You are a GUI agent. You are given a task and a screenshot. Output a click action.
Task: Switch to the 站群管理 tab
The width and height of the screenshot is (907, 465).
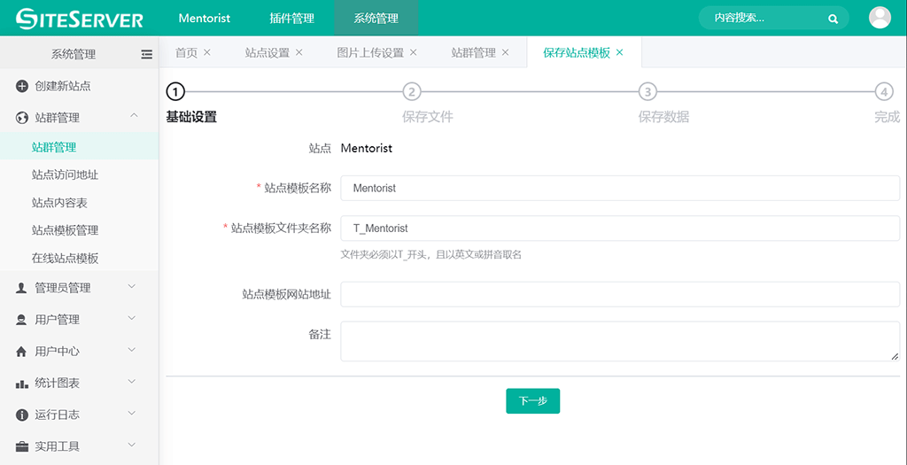pyautogui.click(x=473, y=52)
